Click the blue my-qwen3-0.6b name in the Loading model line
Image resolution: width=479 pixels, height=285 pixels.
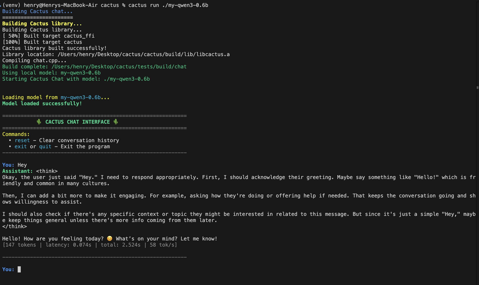coord(80,97)
